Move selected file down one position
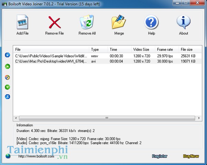This screenshot has height=165, width=207. [7, 87]
